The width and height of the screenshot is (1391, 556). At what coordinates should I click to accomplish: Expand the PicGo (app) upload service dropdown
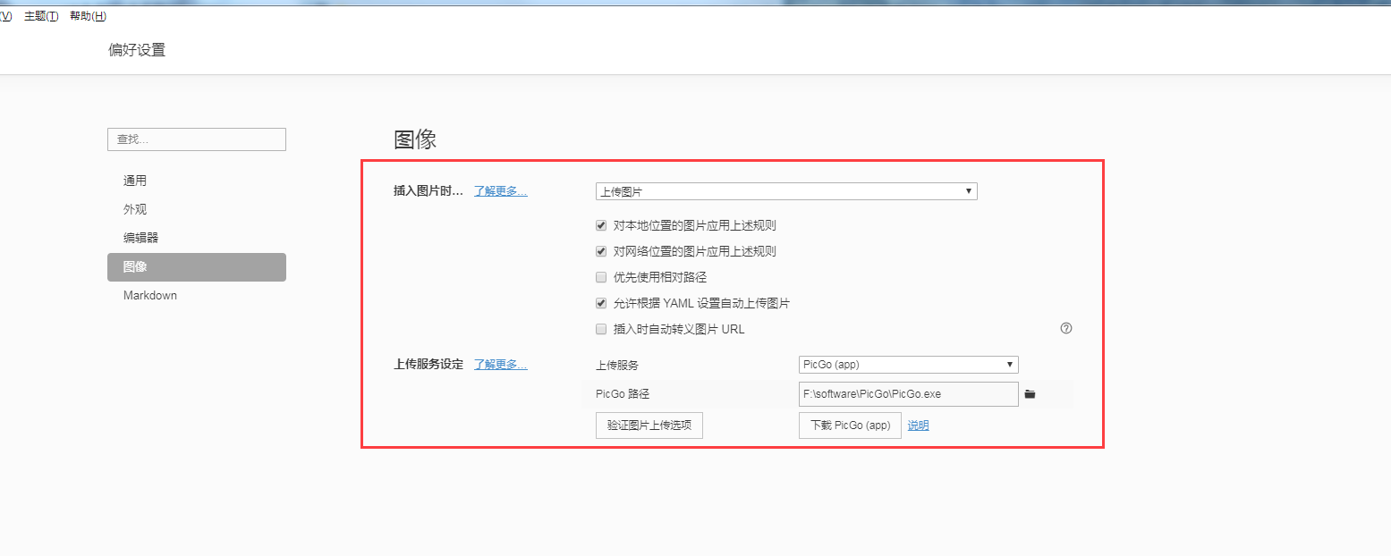[908, 365]
